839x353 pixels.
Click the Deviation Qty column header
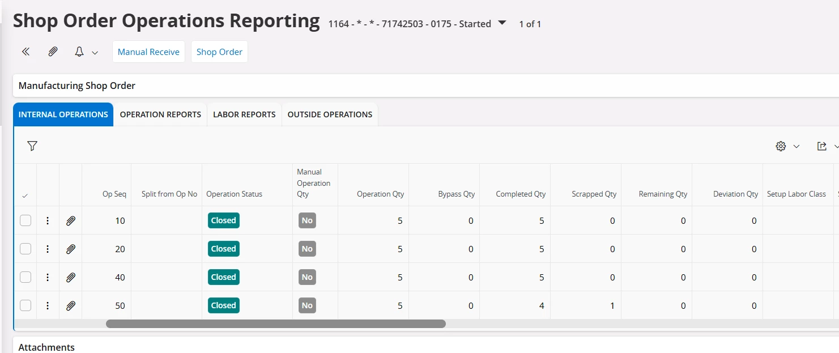point(727,185)
